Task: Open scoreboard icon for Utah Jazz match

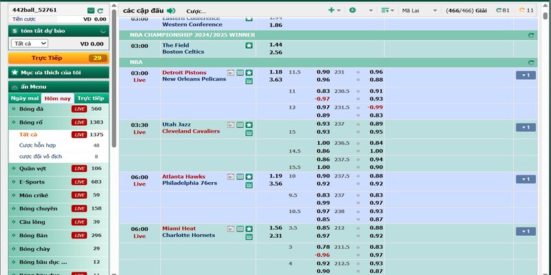Action: point(240,124)
